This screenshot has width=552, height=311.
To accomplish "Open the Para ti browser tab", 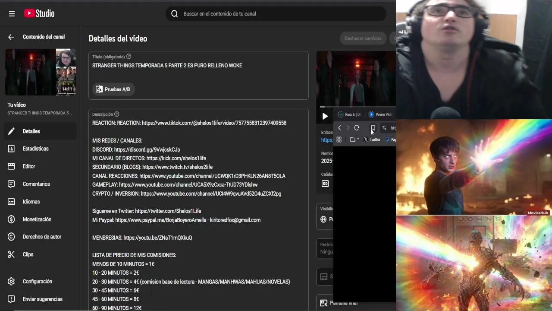I will 350,114.
